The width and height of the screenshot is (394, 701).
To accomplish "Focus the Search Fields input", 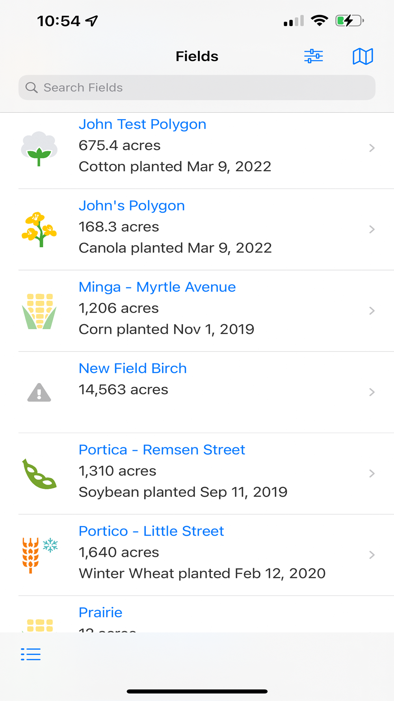I will (205, 88).
